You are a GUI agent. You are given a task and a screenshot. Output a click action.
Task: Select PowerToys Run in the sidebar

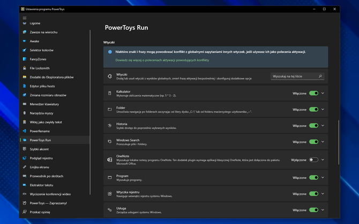point(55,140)
